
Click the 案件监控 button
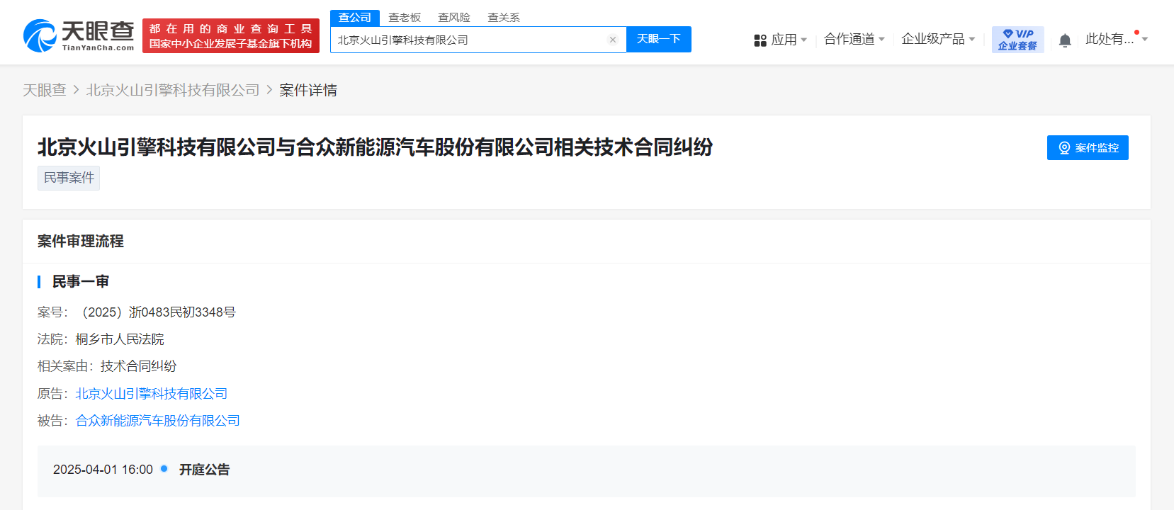(1088, 147)
